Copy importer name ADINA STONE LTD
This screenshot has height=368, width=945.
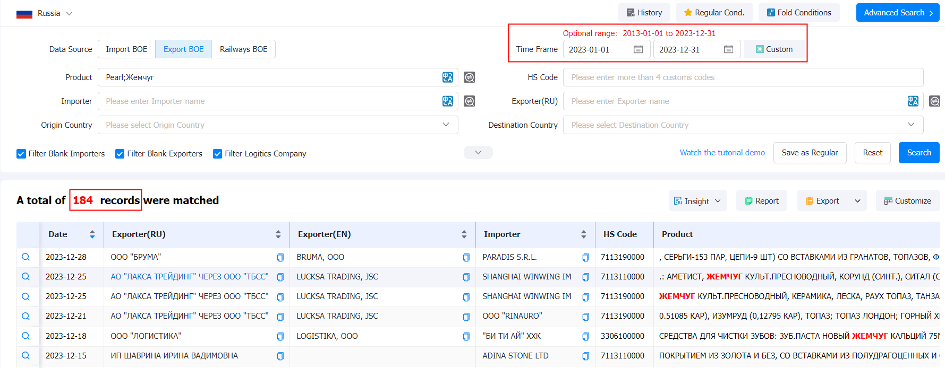point(585,356)
